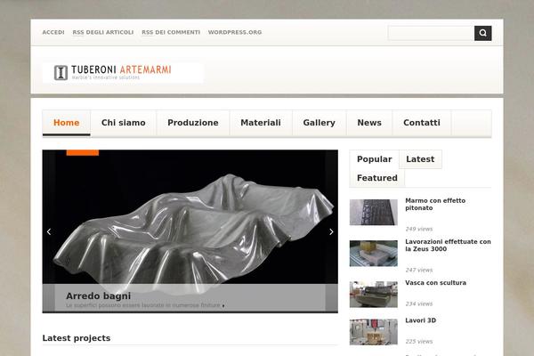The height and width of the screenshot is (356, 534).
Task: Click the search input field
Action: (431, 33)
